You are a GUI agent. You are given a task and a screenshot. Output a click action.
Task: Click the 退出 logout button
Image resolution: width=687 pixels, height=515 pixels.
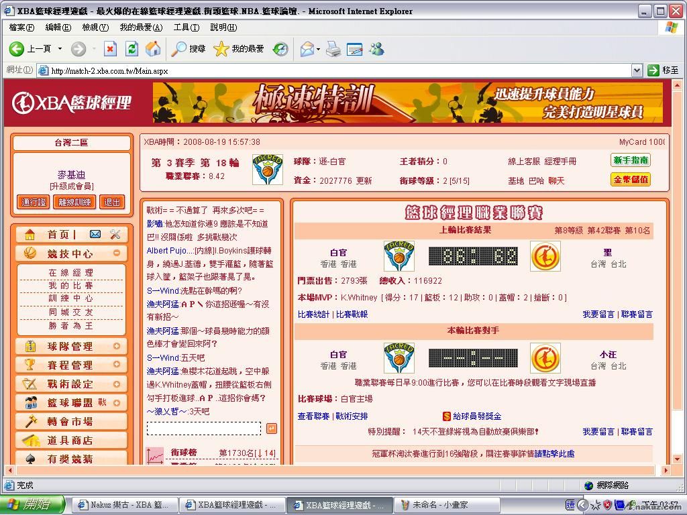tap(112, 202)
